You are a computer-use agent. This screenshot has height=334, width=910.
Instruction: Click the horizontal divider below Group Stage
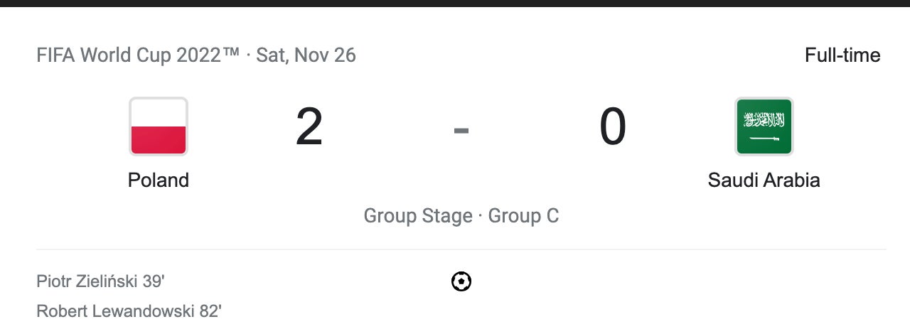[x=461, y=249]
